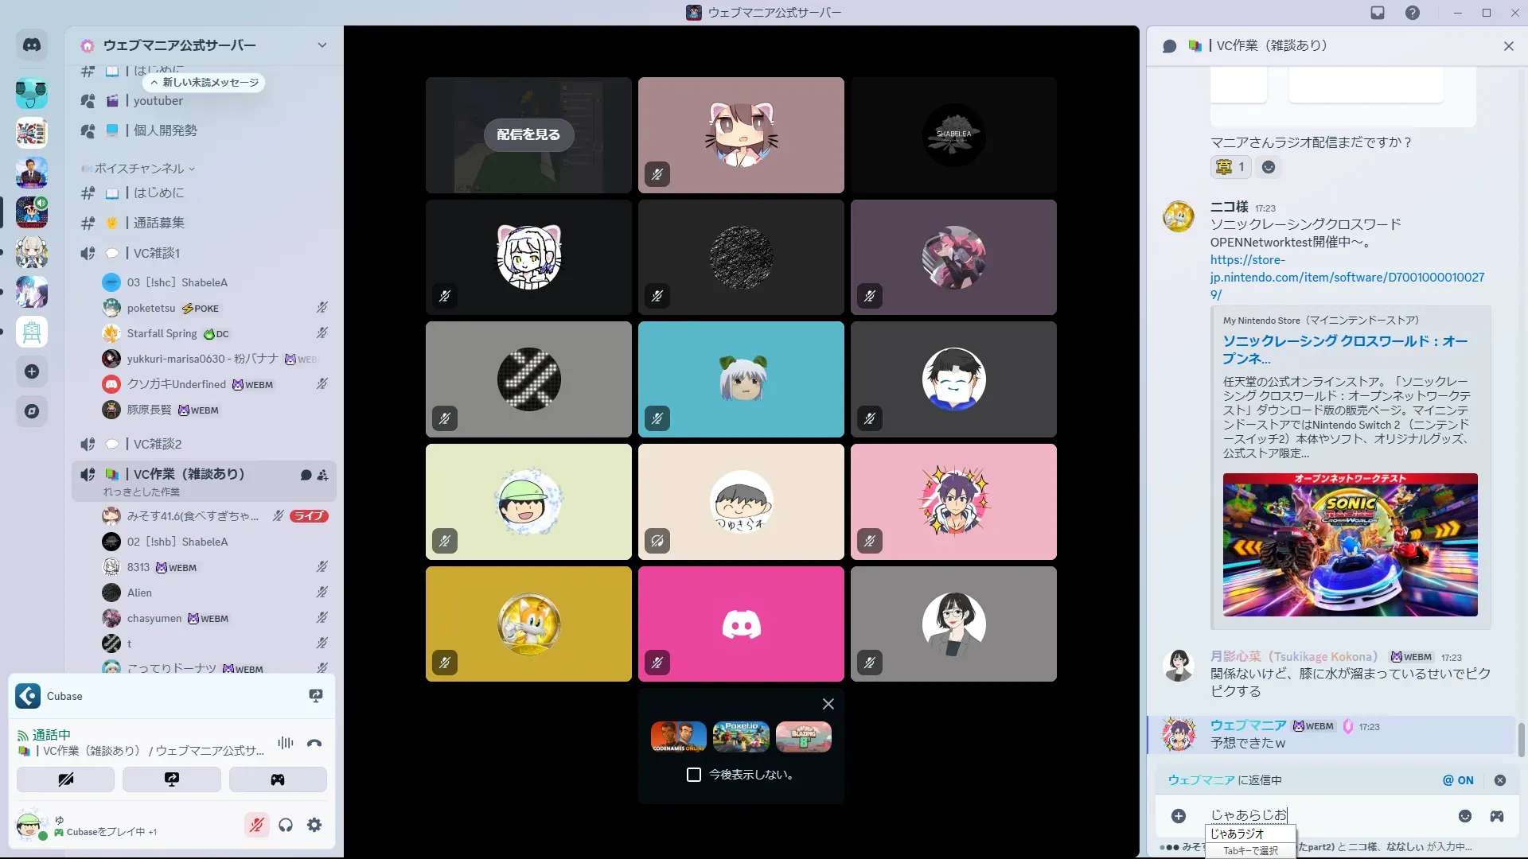This screenshot has height=859, width=1528.
Task: Toggle the camera on or off
Action: pos(65,779)
